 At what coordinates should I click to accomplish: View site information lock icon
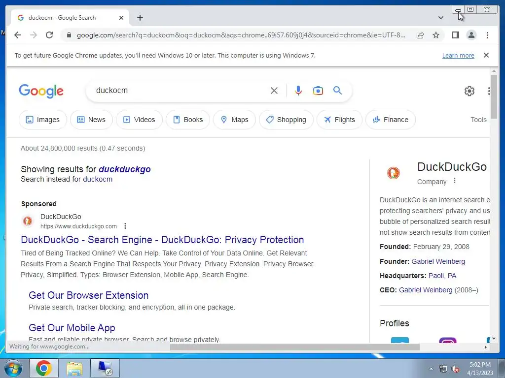pyautogui.click(x=69, y=35)
